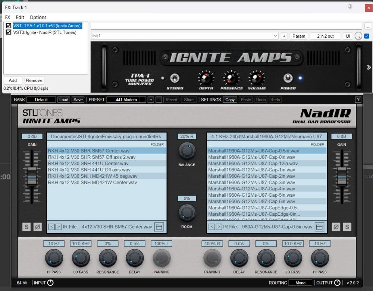Open the 441 Modern preset selector

(x=126, y=100)
